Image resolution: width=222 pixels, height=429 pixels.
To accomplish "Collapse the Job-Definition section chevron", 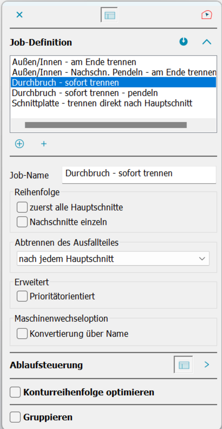I will 207,42.
